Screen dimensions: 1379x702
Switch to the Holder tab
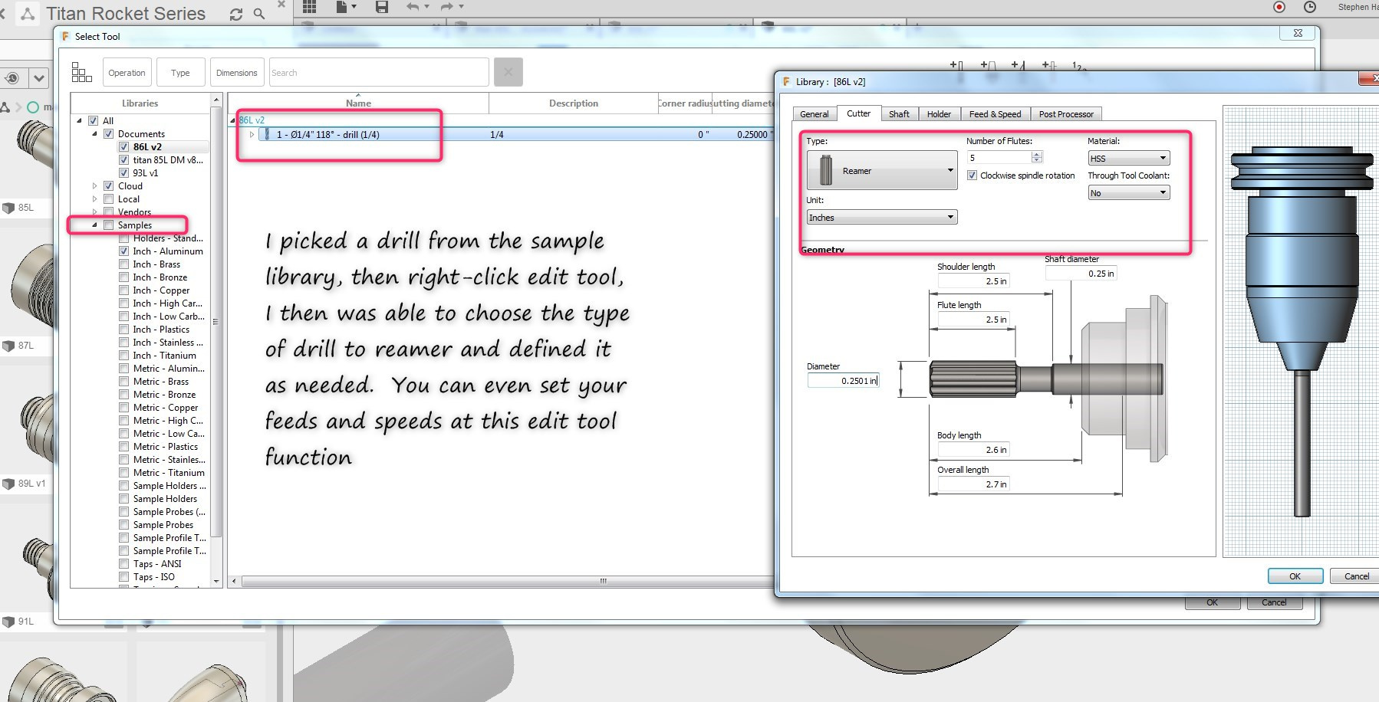point(939,114)
